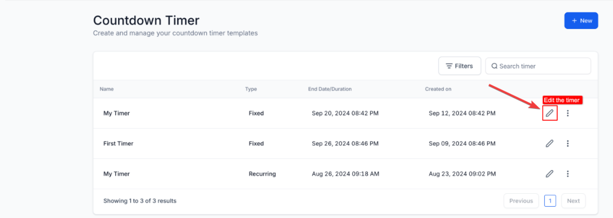Select the First Timer name
Image resolution: width=613 pixels, height=218 pixels.
pos(118,143)
